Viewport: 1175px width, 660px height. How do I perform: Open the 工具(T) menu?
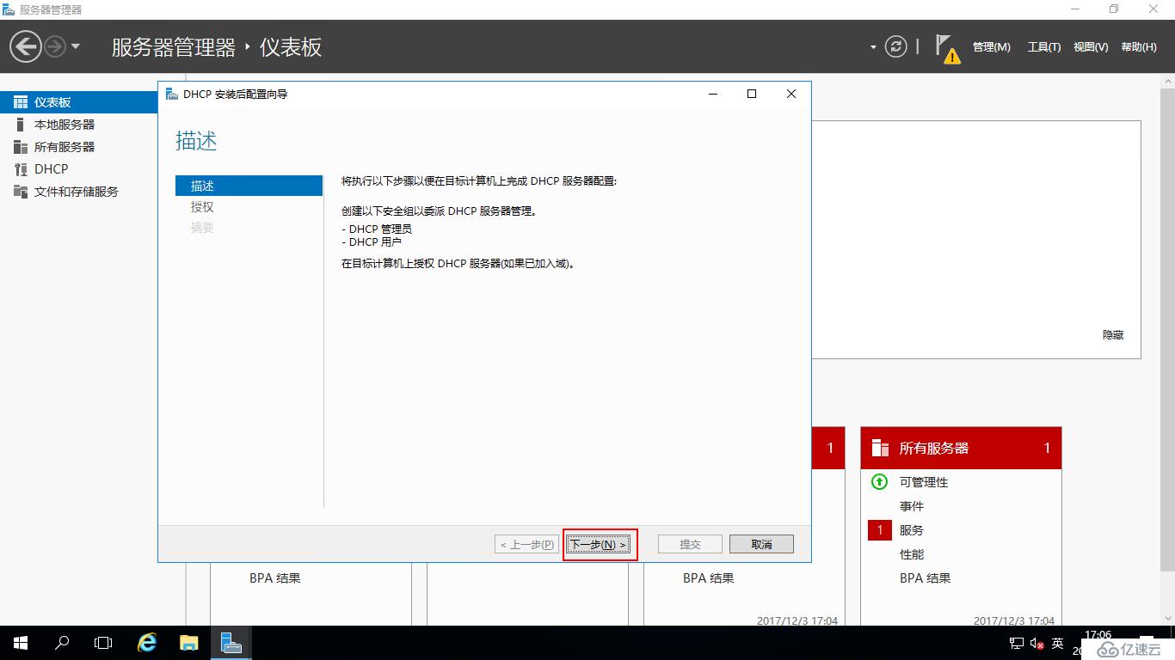(x=1043, y=47)
